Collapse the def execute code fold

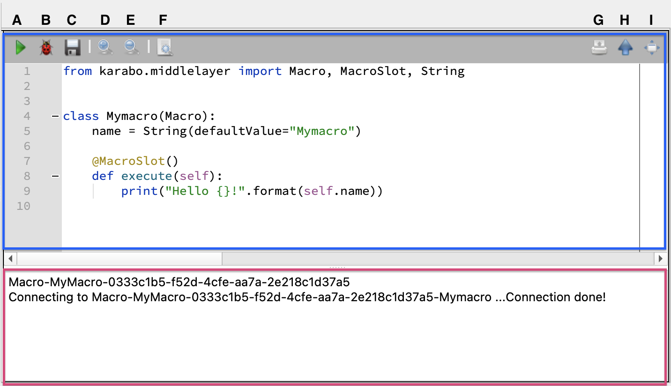point(55,176)
